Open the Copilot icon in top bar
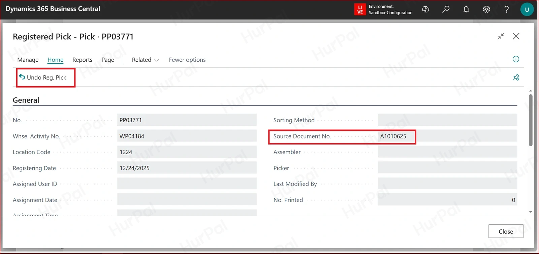Viewport: 539px width, 254px height. click(x=426, y=9)
